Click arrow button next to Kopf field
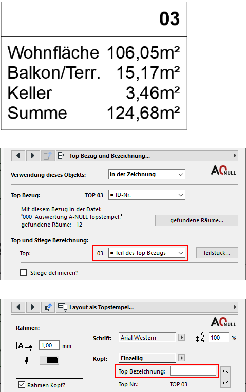This screenshot has width=246, height=392. (181, 358)
